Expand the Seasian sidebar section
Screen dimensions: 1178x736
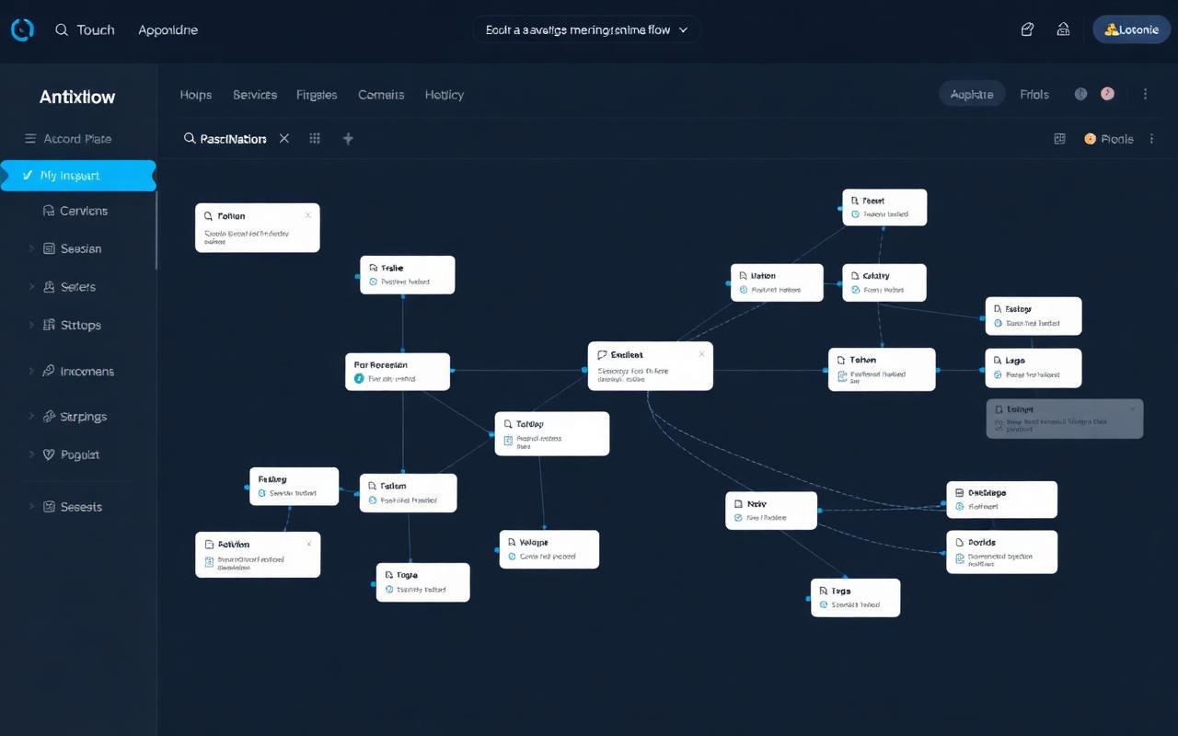31,248
